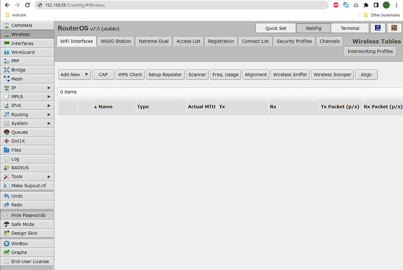The width and height of the screenshot is (403, 270).
Task: Expand the Routing submenu
Action: tap(27, 114)
